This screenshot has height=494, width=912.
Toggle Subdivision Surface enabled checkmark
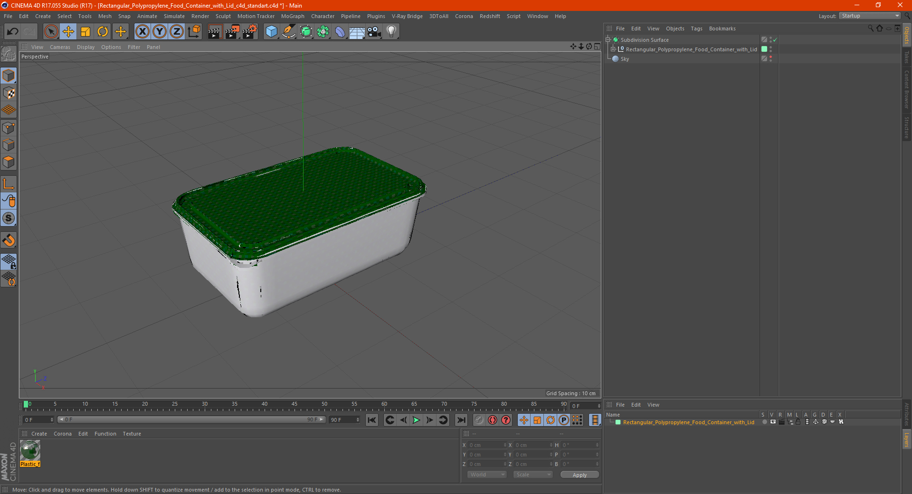coord(775,40)
